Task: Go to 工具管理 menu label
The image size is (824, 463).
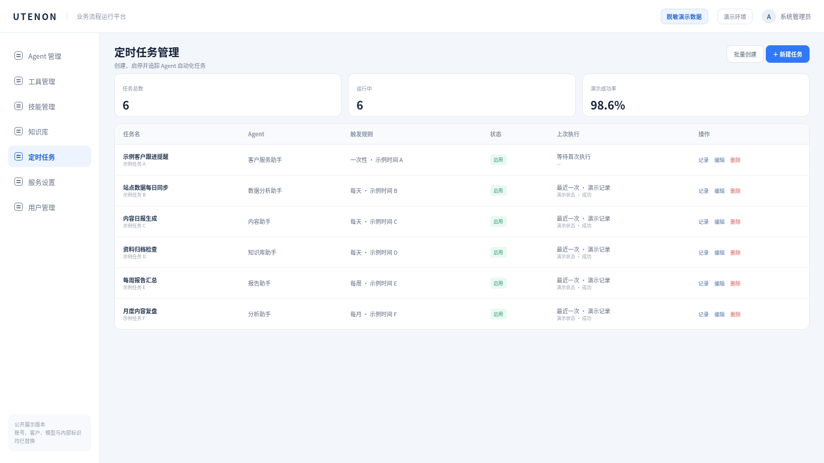Action: 42,81
